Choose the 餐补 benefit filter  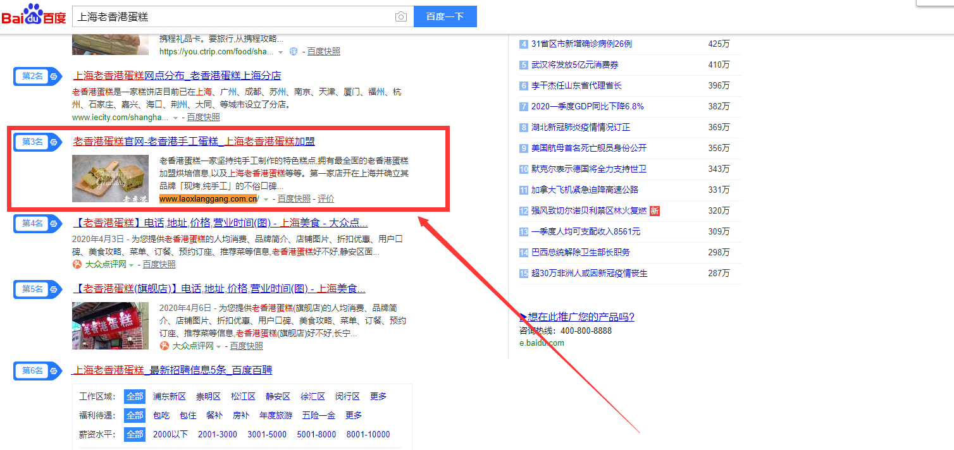click(x=214, y=415)
